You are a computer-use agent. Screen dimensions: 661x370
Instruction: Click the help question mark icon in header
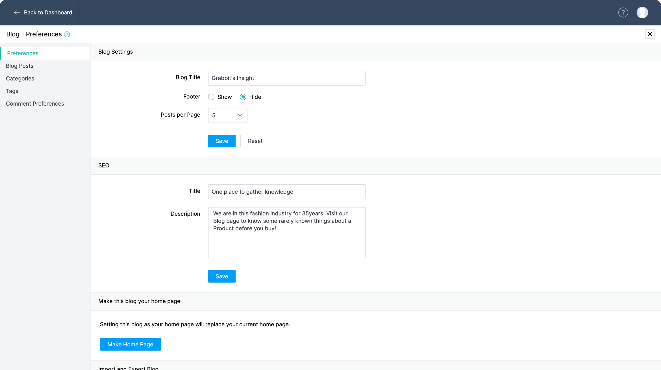623,12
